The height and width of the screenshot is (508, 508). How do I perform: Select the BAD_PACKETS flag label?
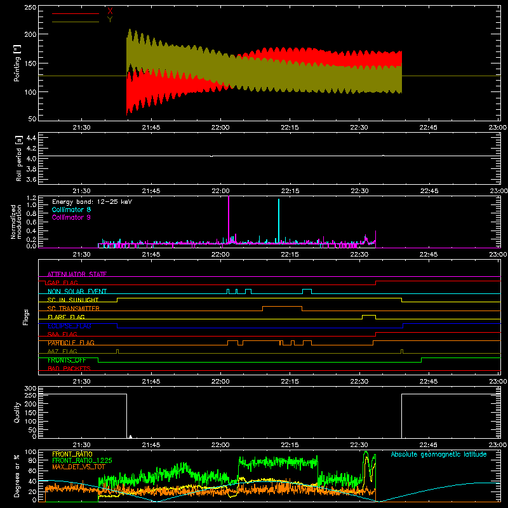coord(69,368)
